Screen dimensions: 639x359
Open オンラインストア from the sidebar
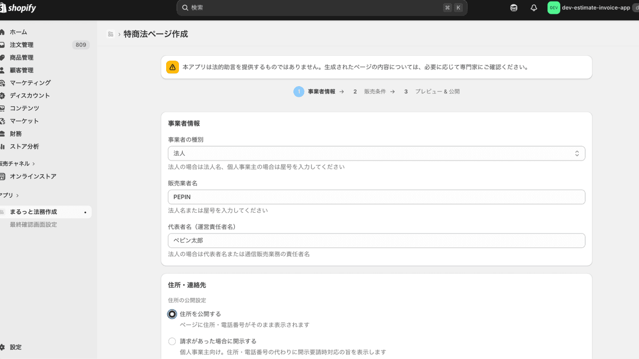point(32,176)
